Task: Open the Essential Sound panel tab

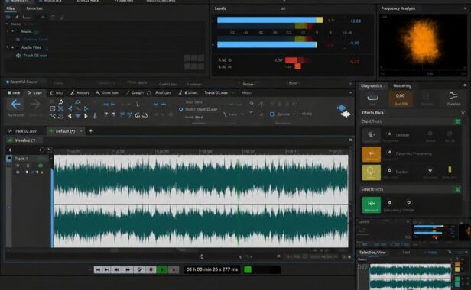Action: (24, 82)
